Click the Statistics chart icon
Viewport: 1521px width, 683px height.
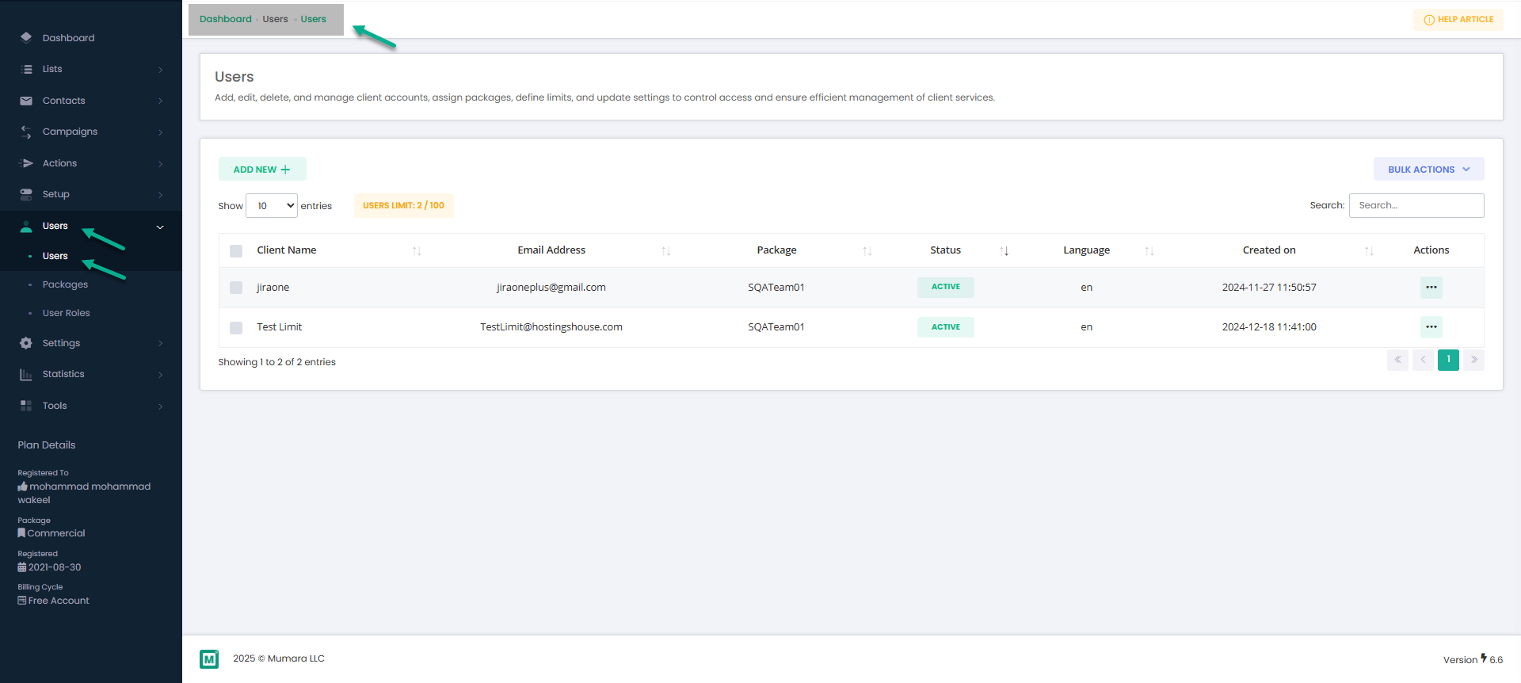26,374
